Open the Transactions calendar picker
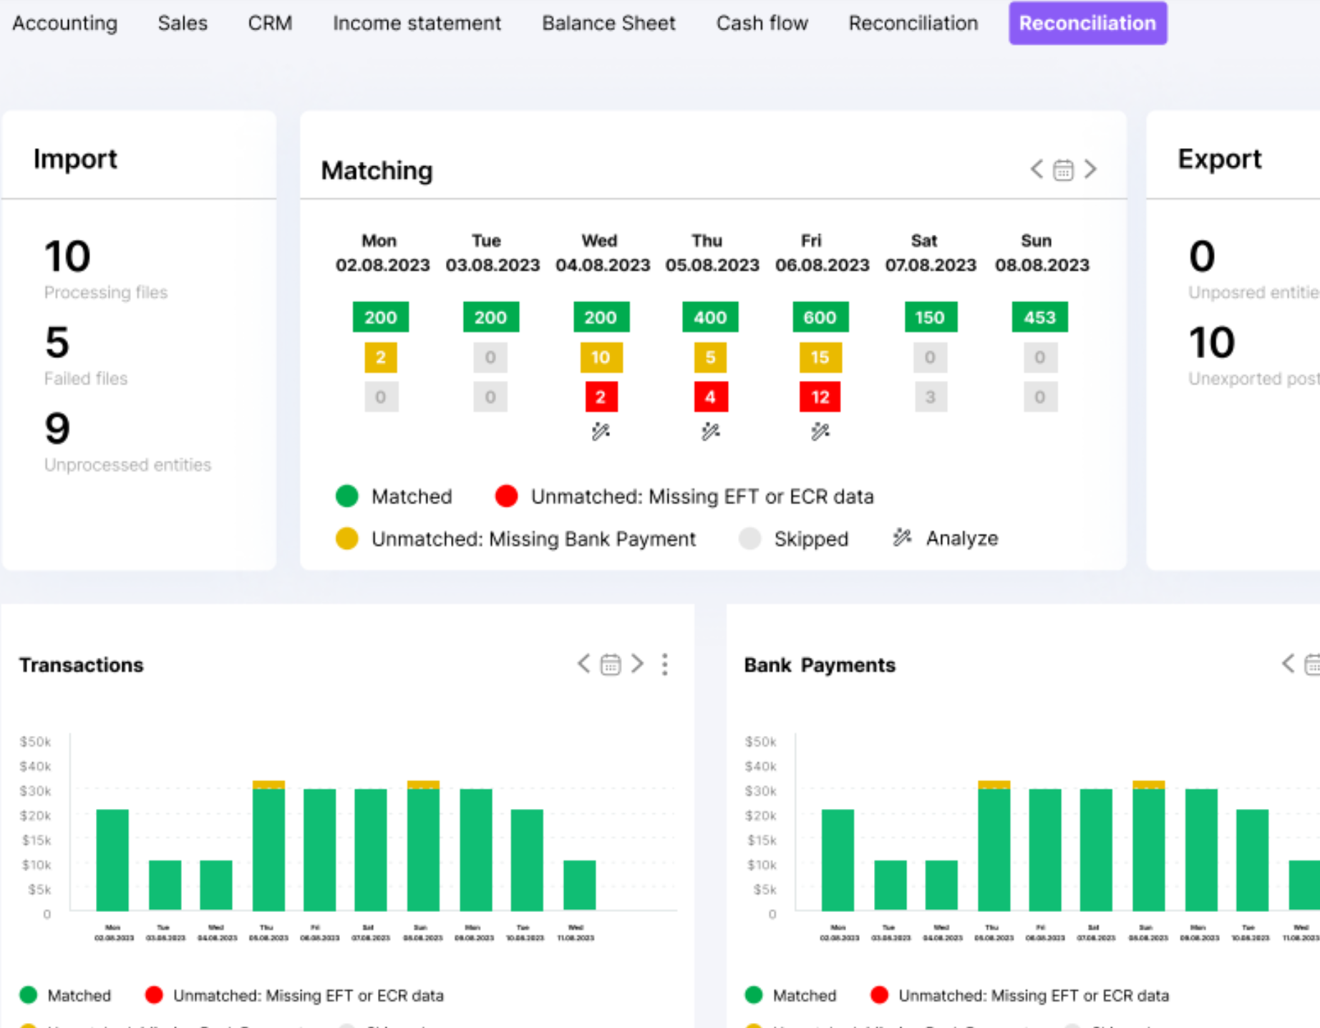Image resolution: width=1320 pixels, height=1028 pixels. pyautogui.click(x=611, y=664)
